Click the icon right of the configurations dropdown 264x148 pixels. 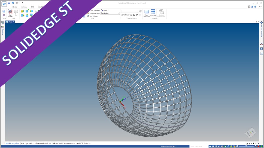pos(140,11)
